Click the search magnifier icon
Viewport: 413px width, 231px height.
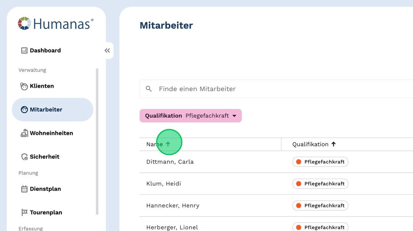(149, 89)
